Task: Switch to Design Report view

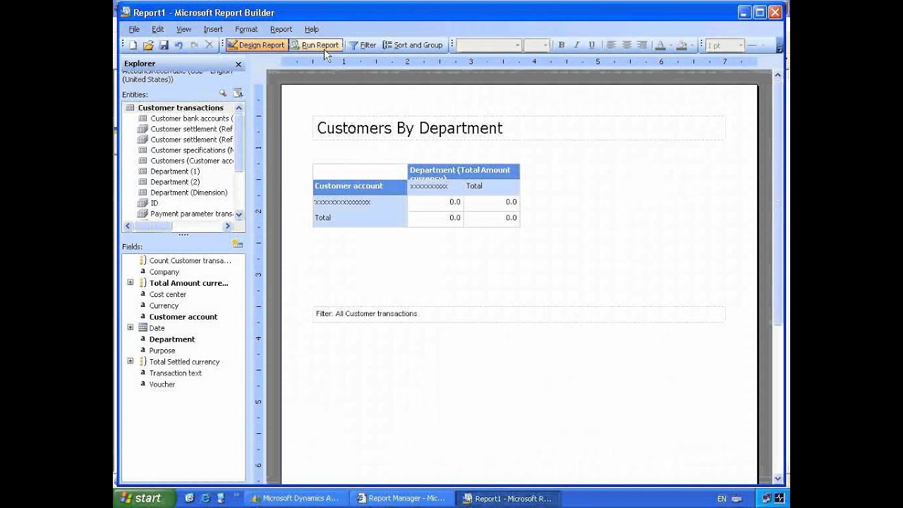Action: [256, 45]
